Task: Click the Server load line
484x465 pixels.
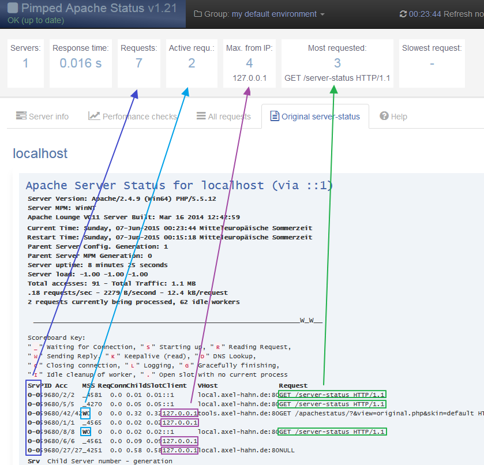Action: (88, 275)
